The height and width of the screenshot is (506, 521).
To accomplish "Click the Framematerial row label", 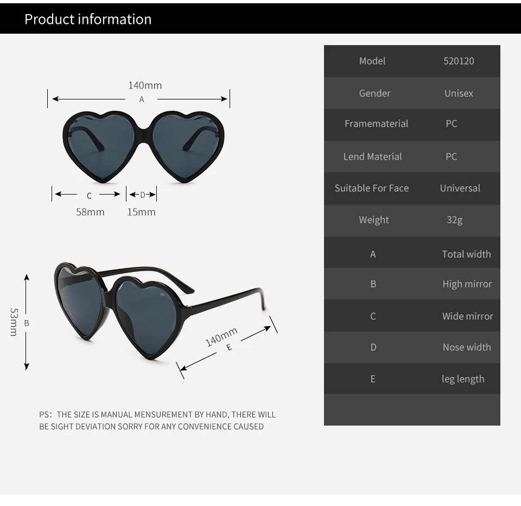I will pos(376,124).
